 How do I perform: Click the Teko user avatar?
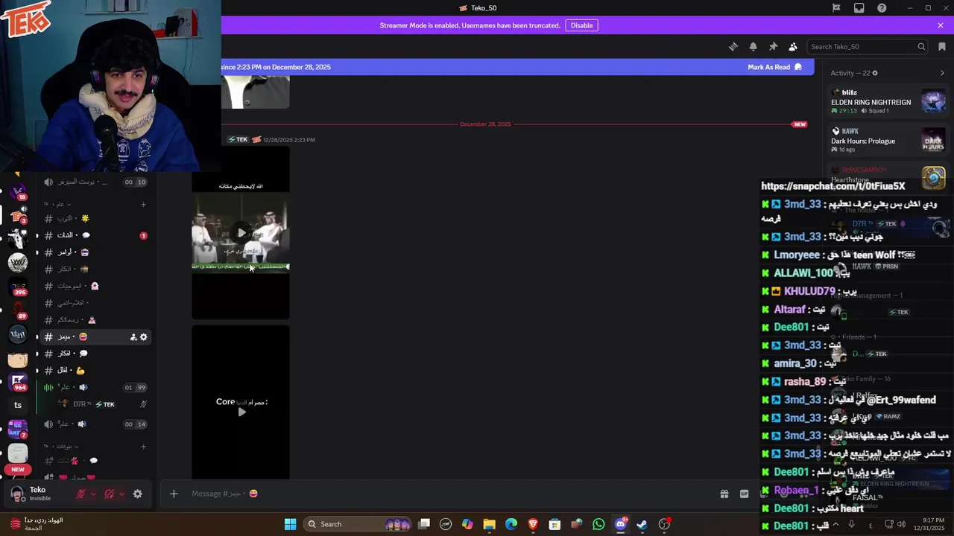(17, 494)
